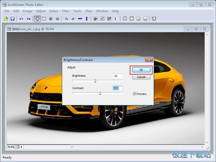Click the Contrast slider thumb
216x162 pixels.
click(100, 93)
